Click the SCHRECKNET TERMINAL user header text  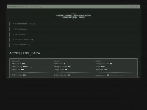pos(73,15)
